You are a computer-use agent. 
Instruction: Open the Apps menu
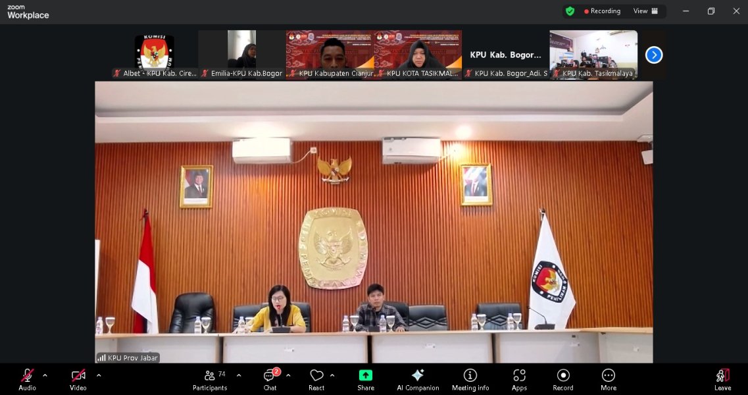click(x=519, y=379)
